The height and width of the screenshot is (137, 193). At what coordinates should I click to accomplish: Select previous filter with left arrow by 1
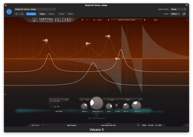[86, 100]
